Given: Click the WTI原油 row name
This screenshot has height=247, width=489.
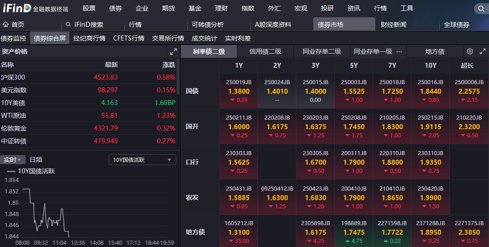Looking at the screenshot, I should click(13, 116).
